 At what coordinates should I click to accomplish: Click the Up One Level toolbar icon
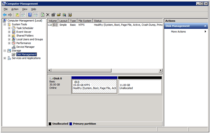click(x=17, y=15)
